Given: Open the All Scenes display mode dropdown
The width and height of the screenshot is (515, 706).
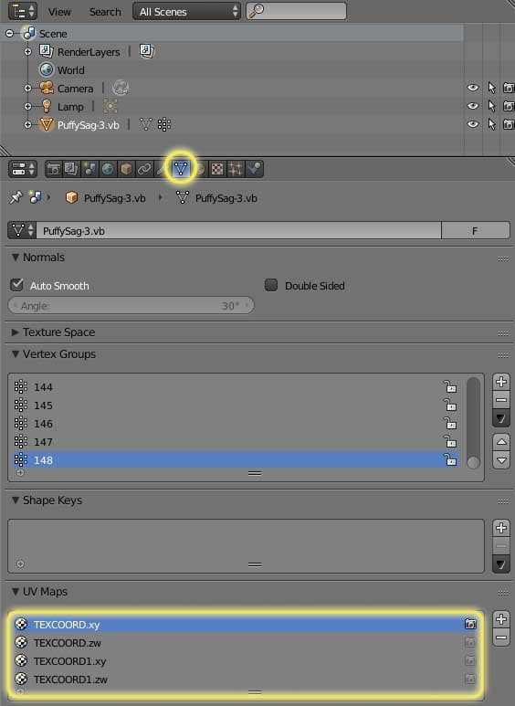Looking at the screenshot, I should coord(186,11).
